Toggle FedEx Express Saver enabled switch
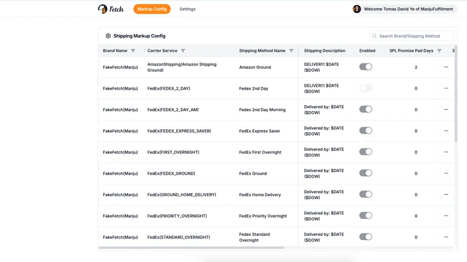 pyautogui.click(x=365, y=130)
